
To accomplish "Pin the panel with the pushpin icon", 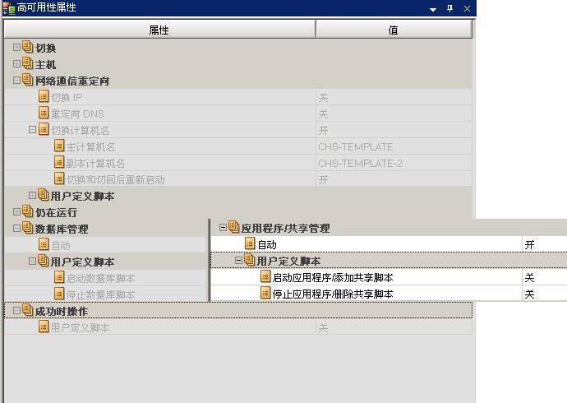I will coord(449,8).
